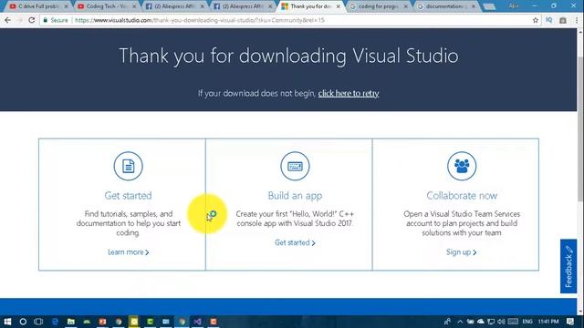Close the 'C drive Full' tab
584x328 pixels.
(x=66, y=6)
